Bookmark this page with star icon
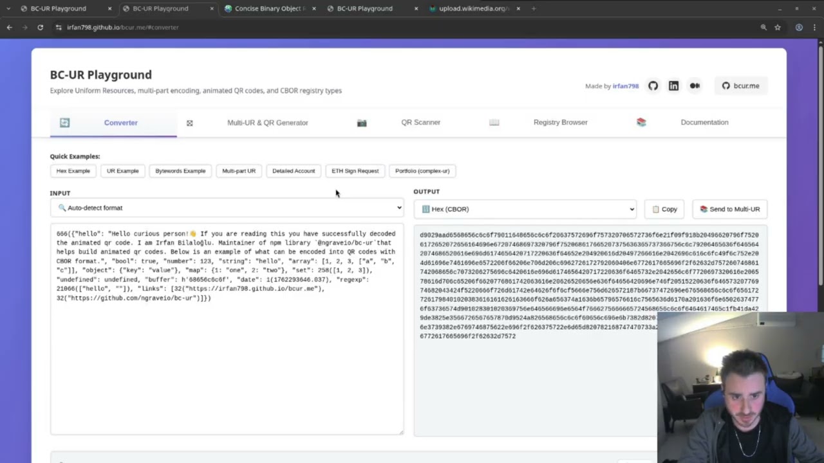The image size is (824, 463). click(x=778, y=28)
